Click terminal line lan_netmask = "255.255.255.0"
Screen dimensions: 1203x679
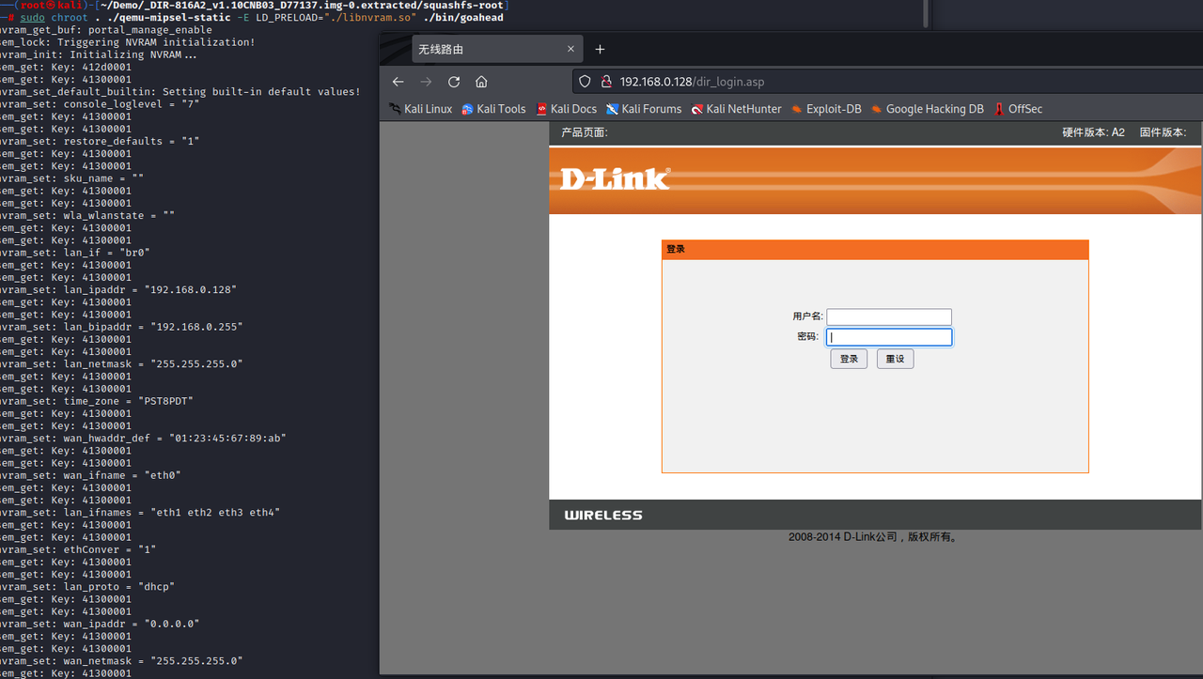click(119, 363)
